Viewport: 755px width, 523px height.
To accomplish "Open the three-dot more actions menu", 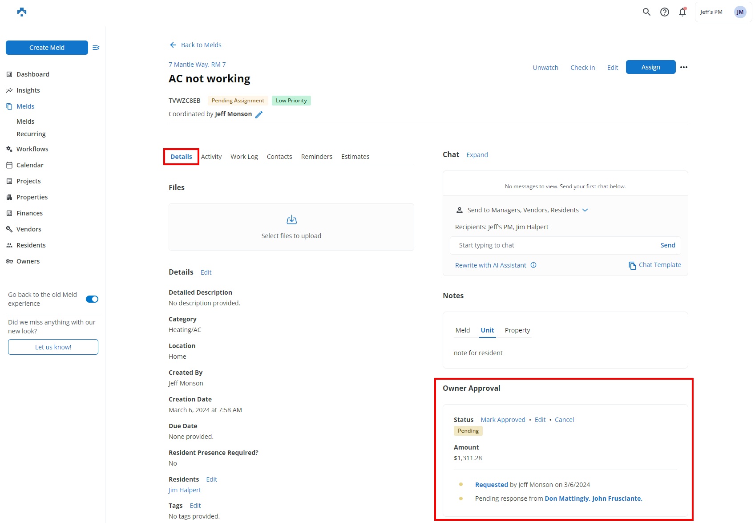I will pyautogui.click(x=684, y=67).
